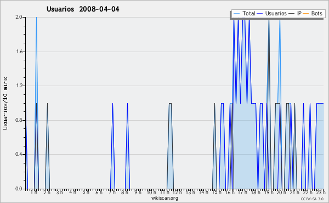Click the '6 h' x-axis label
The image size is (329, 203).
[99, 192]
